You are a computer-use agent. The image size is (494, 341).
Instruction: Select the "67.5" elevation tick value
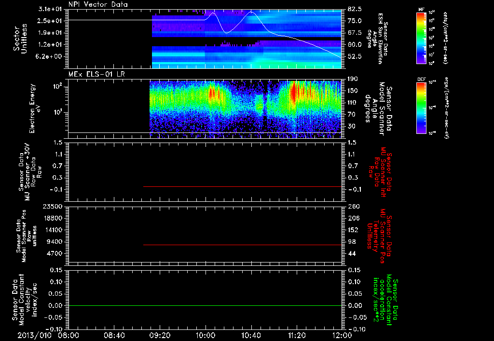point(355,33)
